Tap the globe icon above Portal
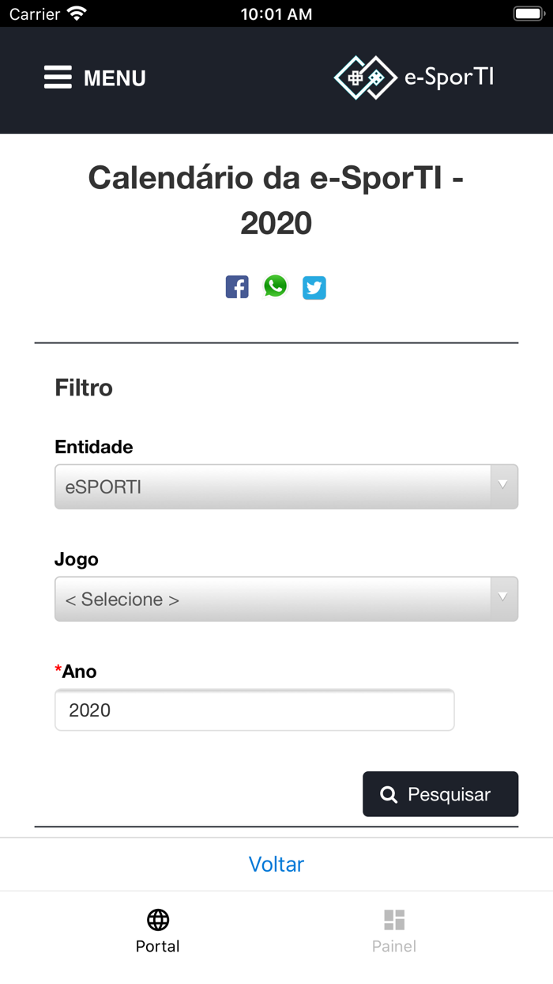Viewport: 553px width, 984px height. tap(157, 919)
